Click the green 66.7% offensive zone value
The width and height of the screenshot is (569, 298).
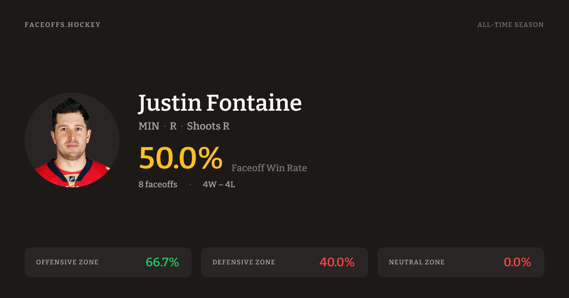(162, 262)
